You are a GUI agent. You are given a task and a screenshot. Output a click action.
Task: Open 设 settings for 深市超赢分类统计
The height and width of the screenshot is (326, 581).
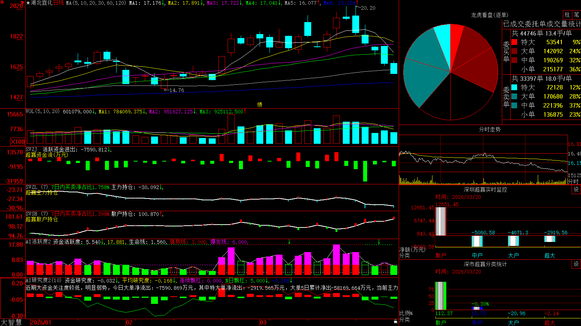[x=576, y=264]
